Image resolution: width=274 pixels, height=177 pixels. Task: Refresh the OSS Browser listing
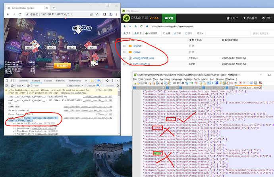141,26
